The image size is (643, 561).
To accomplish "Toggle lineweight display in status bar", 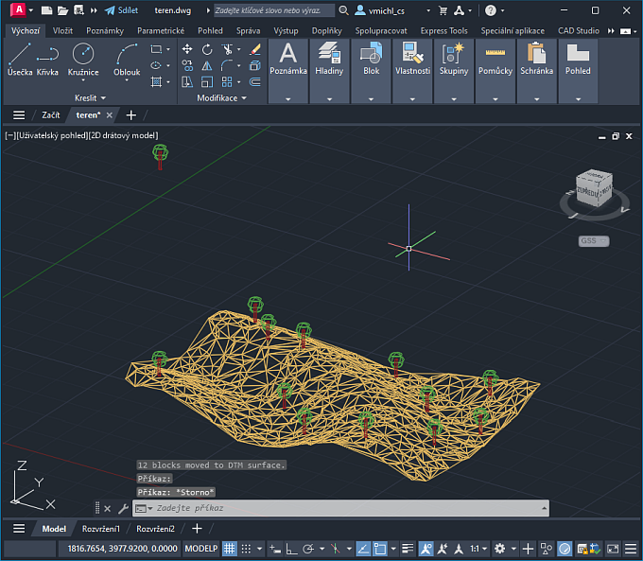I will (406, 549).
